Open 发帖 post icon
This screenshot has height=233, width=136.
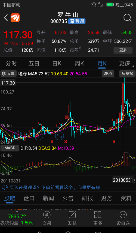[72, 218]
